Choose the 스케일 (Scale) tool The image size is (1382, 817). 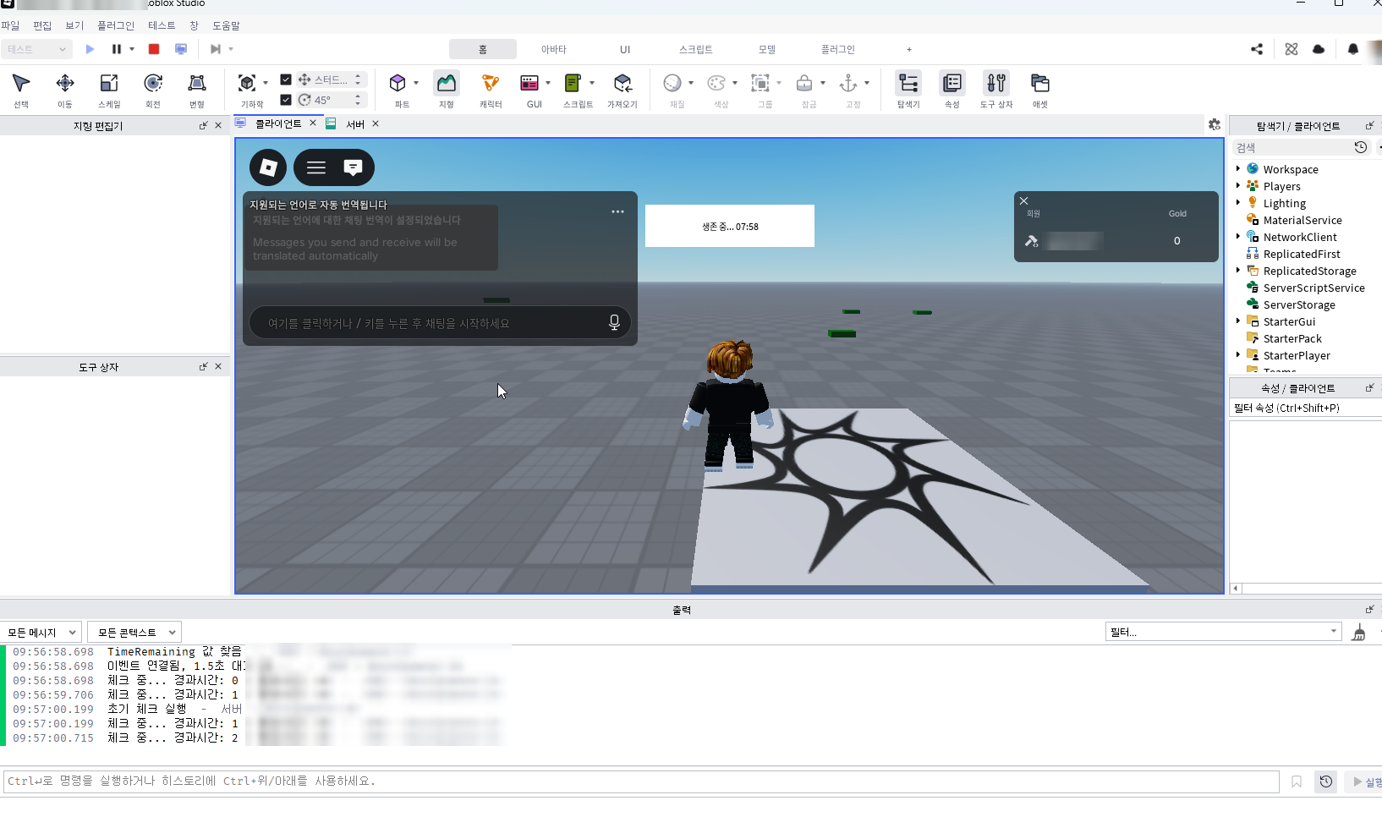[x=109, y=90]
